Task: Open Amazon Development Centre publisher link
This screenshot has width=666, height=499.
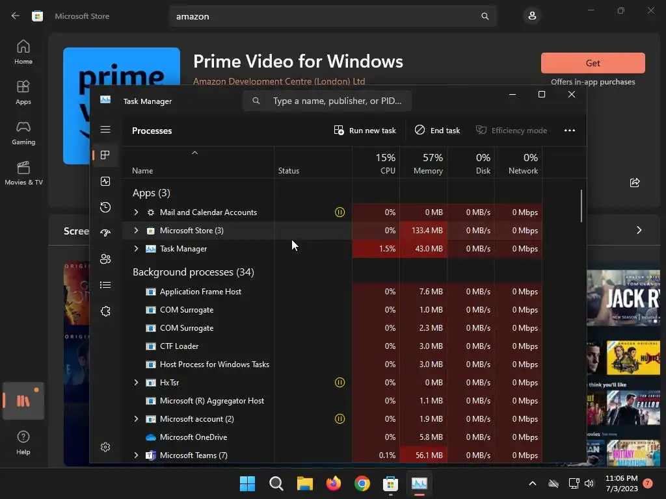Action: tap(279, 81)
